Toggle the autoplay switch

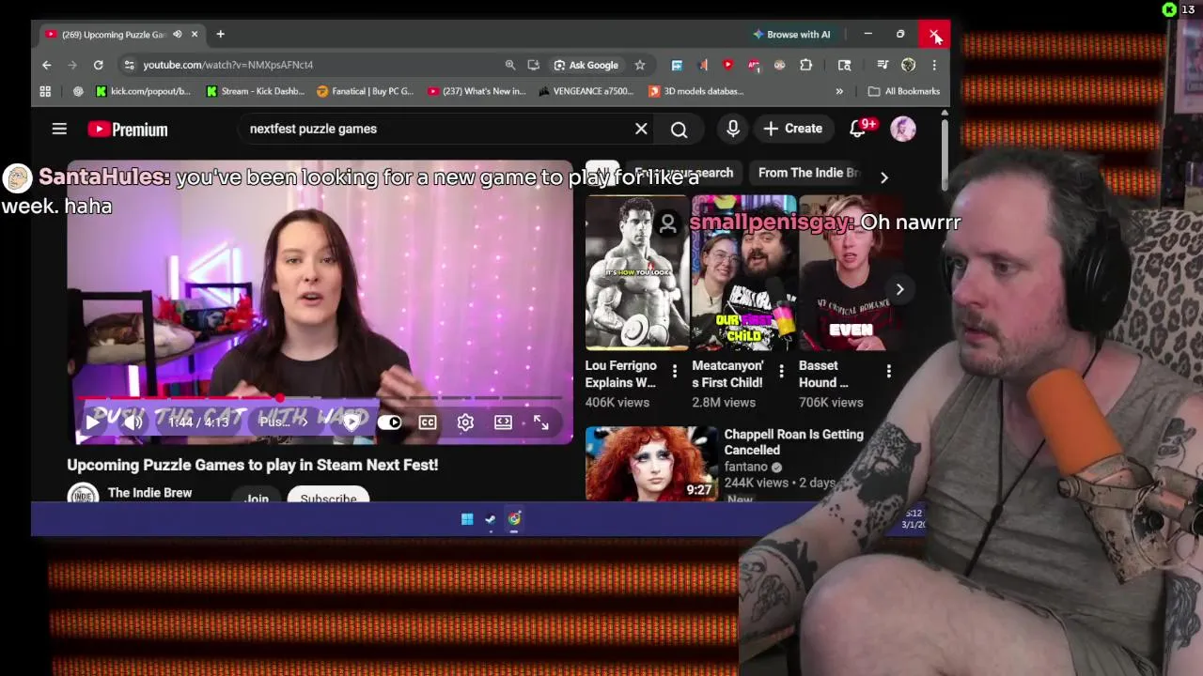(x=390, y=422)
